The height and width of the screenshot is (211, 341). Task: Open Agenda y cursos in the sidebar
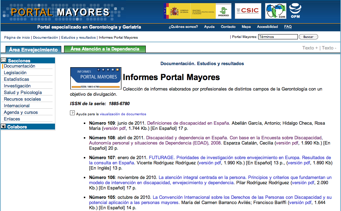[x=21, y=112]
